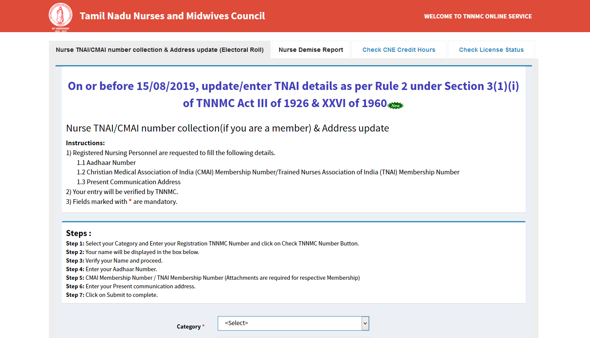Open Check CNE Credit Hours tab
This screenshot has width=590, height=338.
click(x=398, y=50)
